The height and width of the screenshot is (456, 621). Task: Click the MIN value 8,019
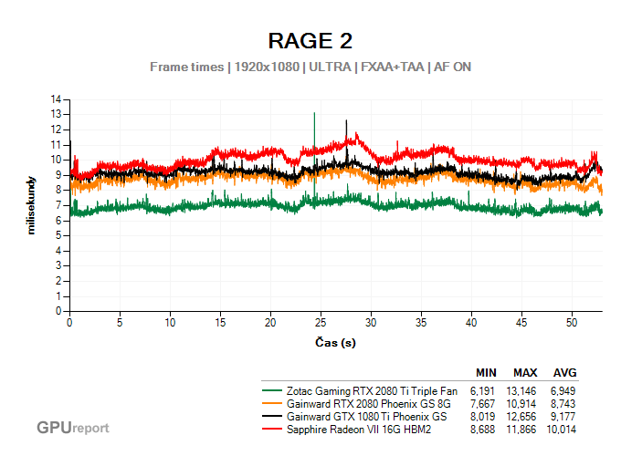point(482,417)
